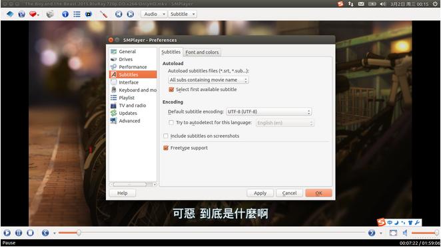The width and height of the screenshot is (441, 247).
Task: Open the playlist icon in the toolbar
Action: click(77, 14)
